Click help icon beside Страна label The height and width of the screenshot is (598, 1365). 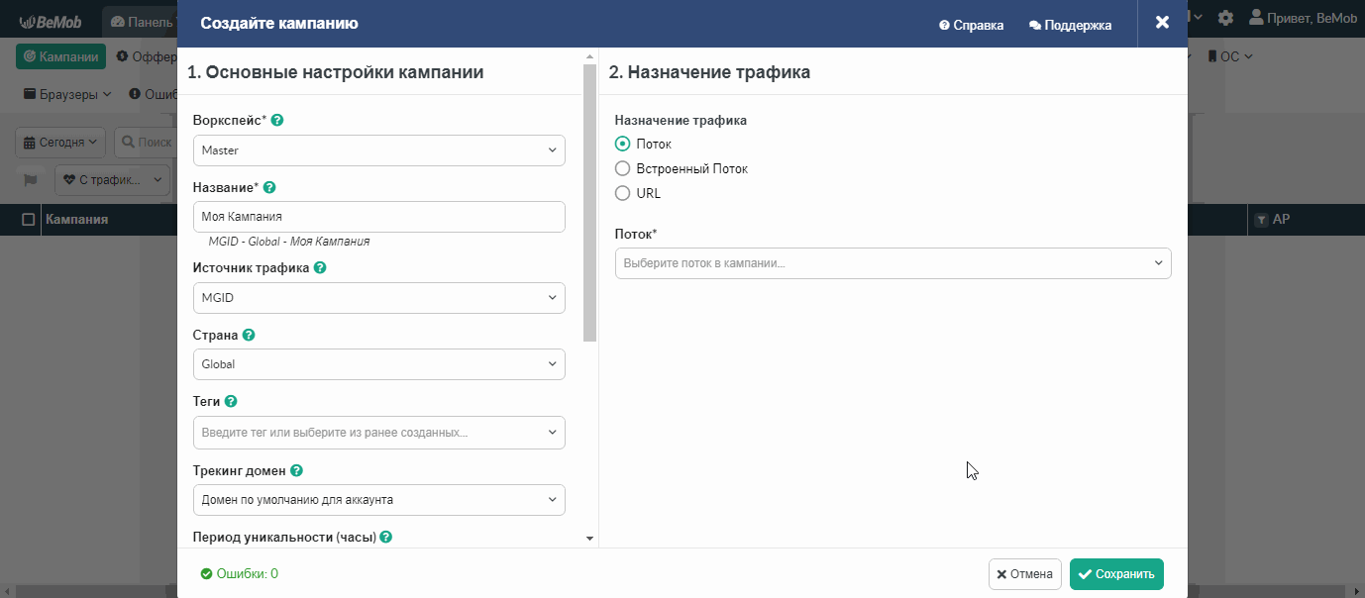point(249,335)
